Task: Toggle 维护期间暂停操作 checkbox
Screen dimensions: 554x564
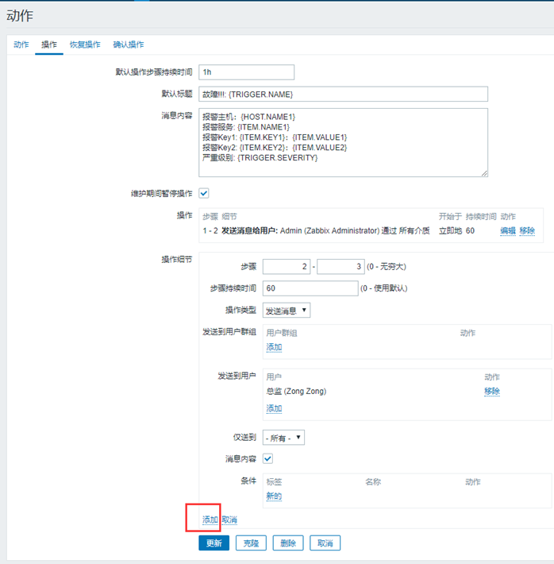Action: tap(204, 193)
